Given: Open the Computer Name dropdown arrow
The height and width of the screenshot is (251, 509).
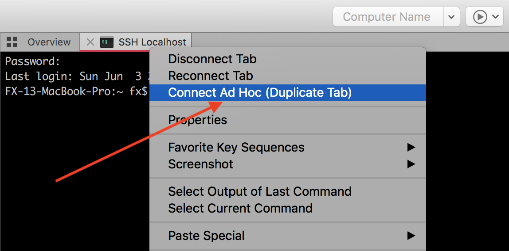Looking at the screenshot, I should (x=451, y=17).
